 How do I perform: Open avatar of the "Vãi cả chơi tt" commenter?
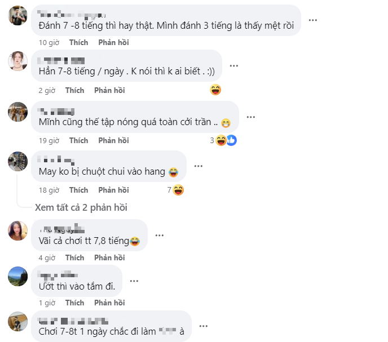click(18, 230)
